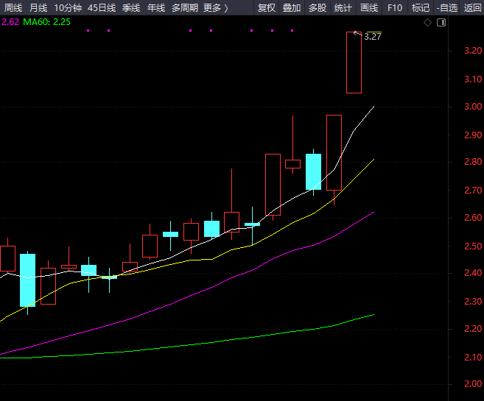Switch to 周线 weekly chart
Viewport: 484px width, 401px height.
pyautogui.click(x=13, y=7)
